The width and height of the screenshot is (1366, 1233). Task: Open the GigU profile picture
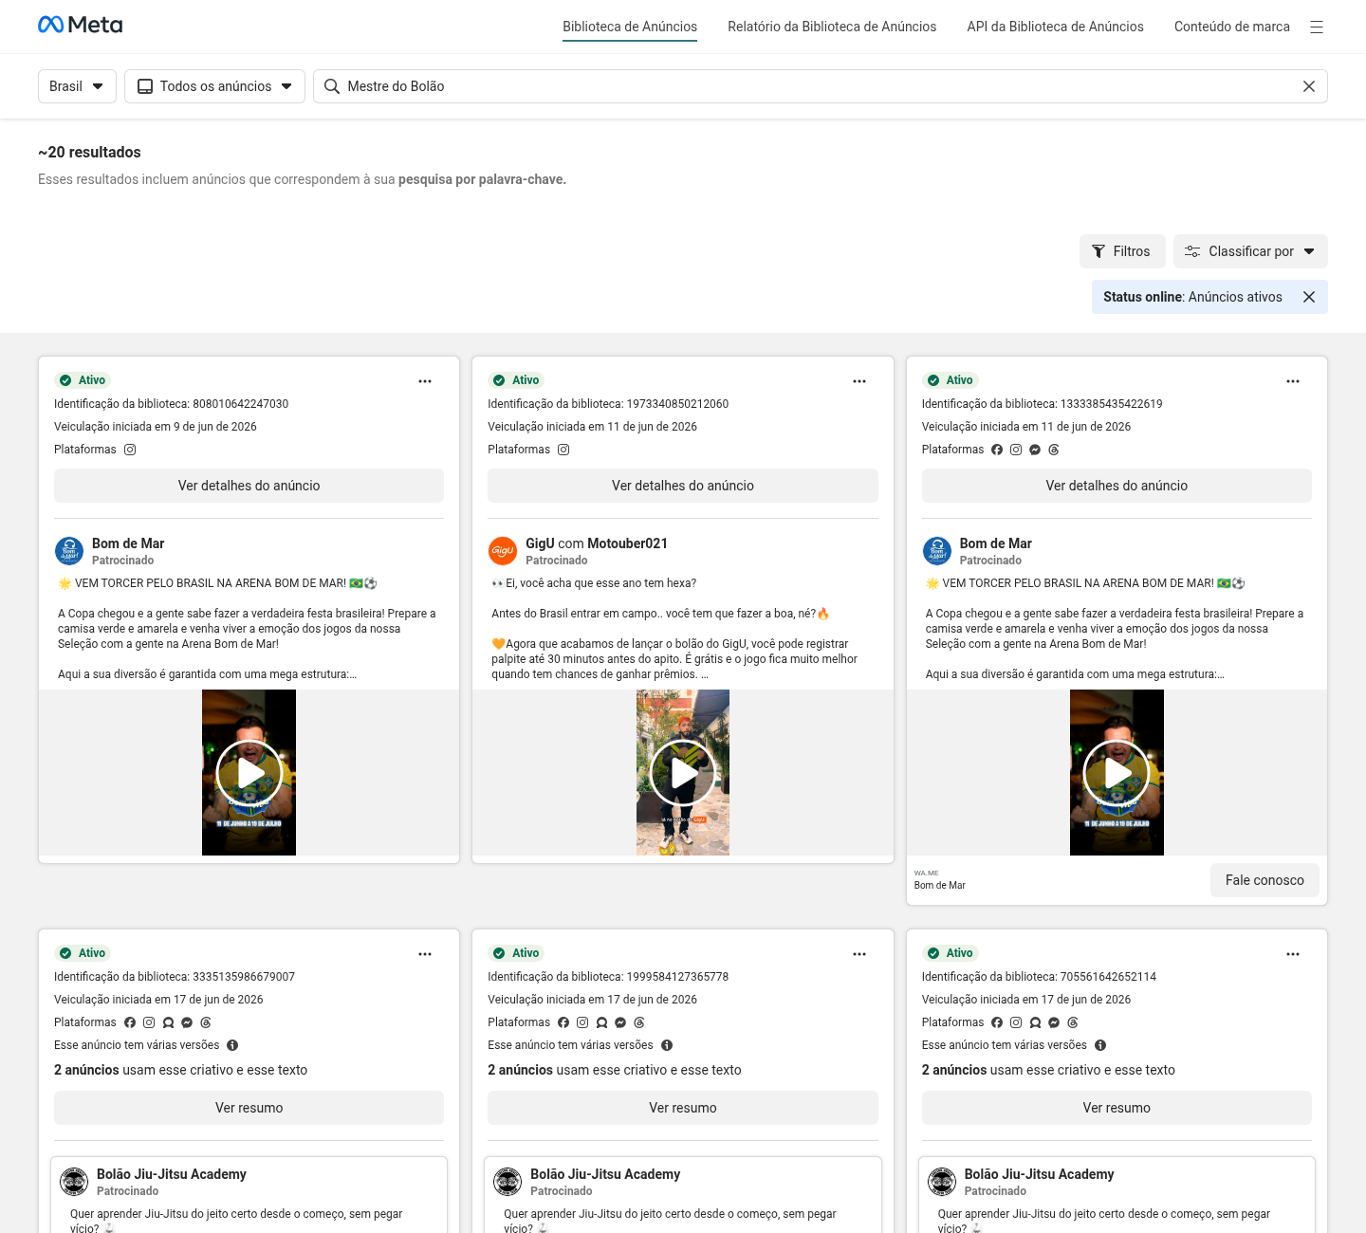tap(503, 550)
